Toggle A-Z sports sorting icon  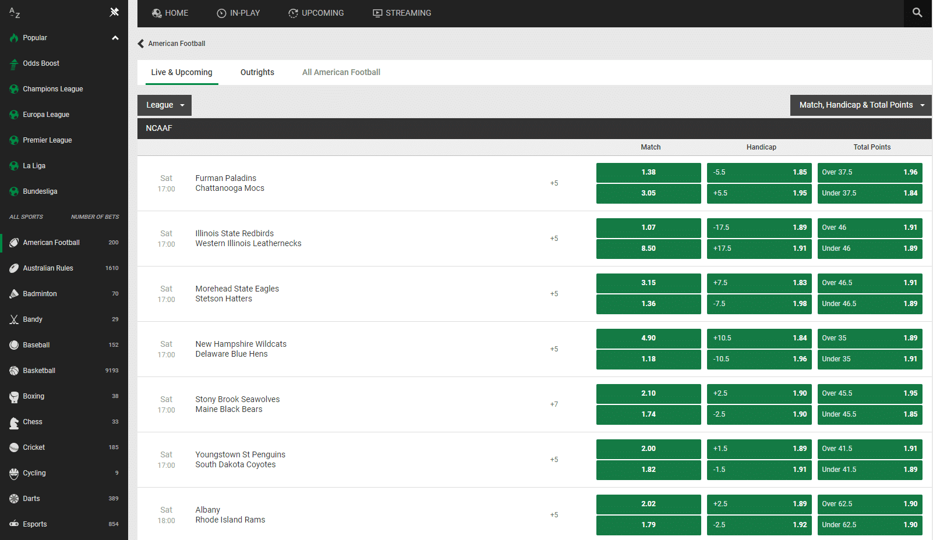(15, 13)
